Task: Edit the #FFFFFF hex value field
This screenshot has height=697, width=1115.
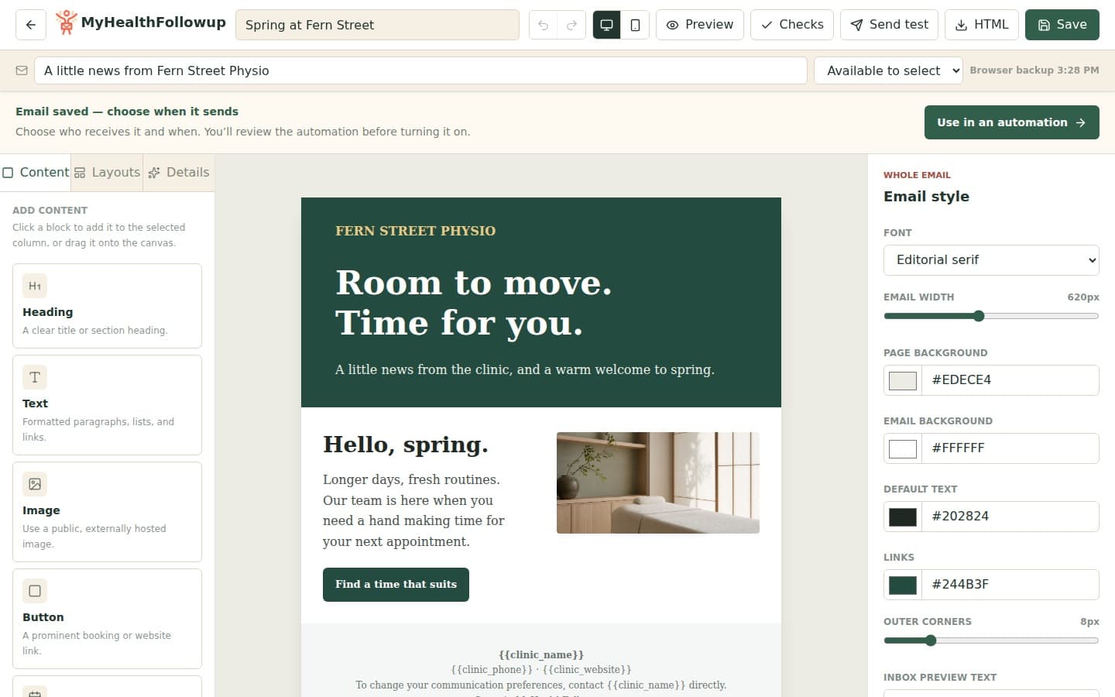Action: [x=1010, y=448]
